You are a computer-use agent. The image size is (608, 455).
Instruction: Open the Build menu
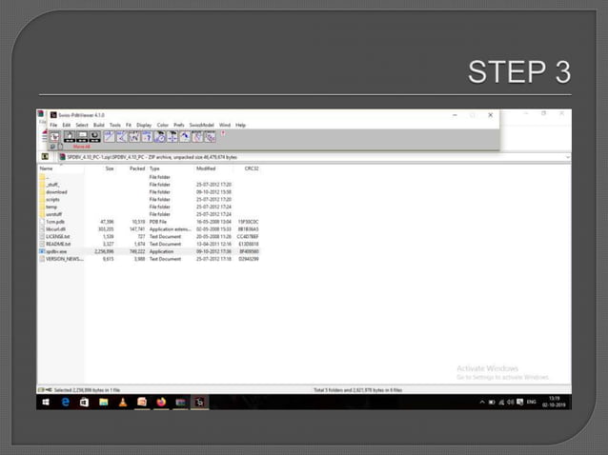click(x=99, y=125)
